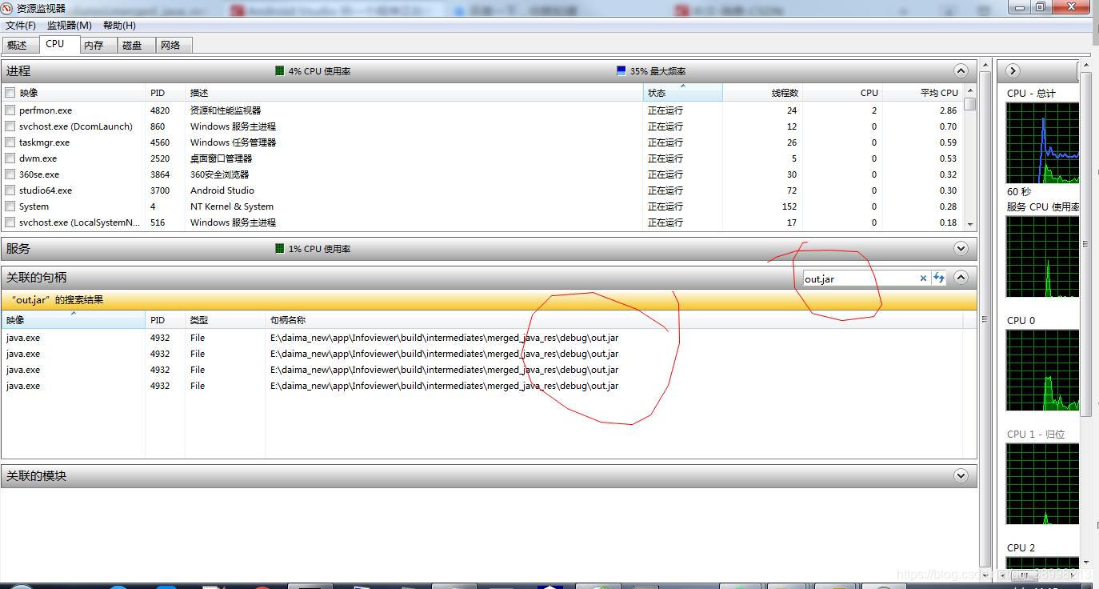Click the green indicator next to 1% CPU 使用率
1099x589 pixels.
(x=278, y=248)
